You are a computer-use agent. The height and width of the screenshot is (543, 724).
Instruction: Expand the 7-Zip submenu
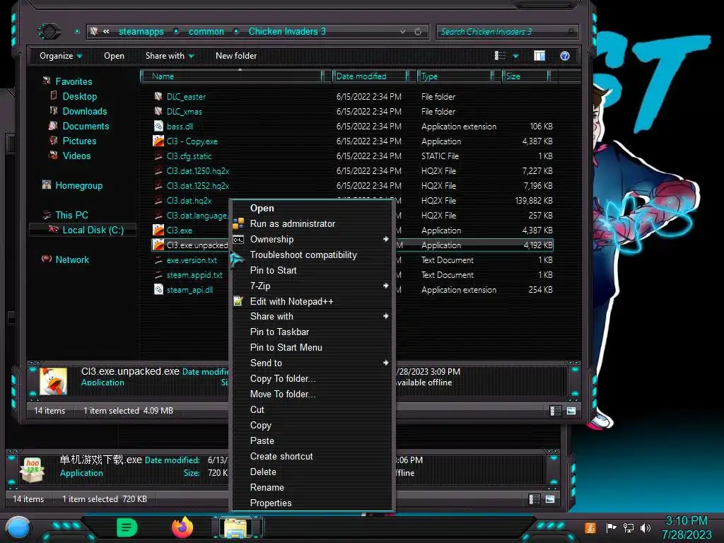coord(312,286)
